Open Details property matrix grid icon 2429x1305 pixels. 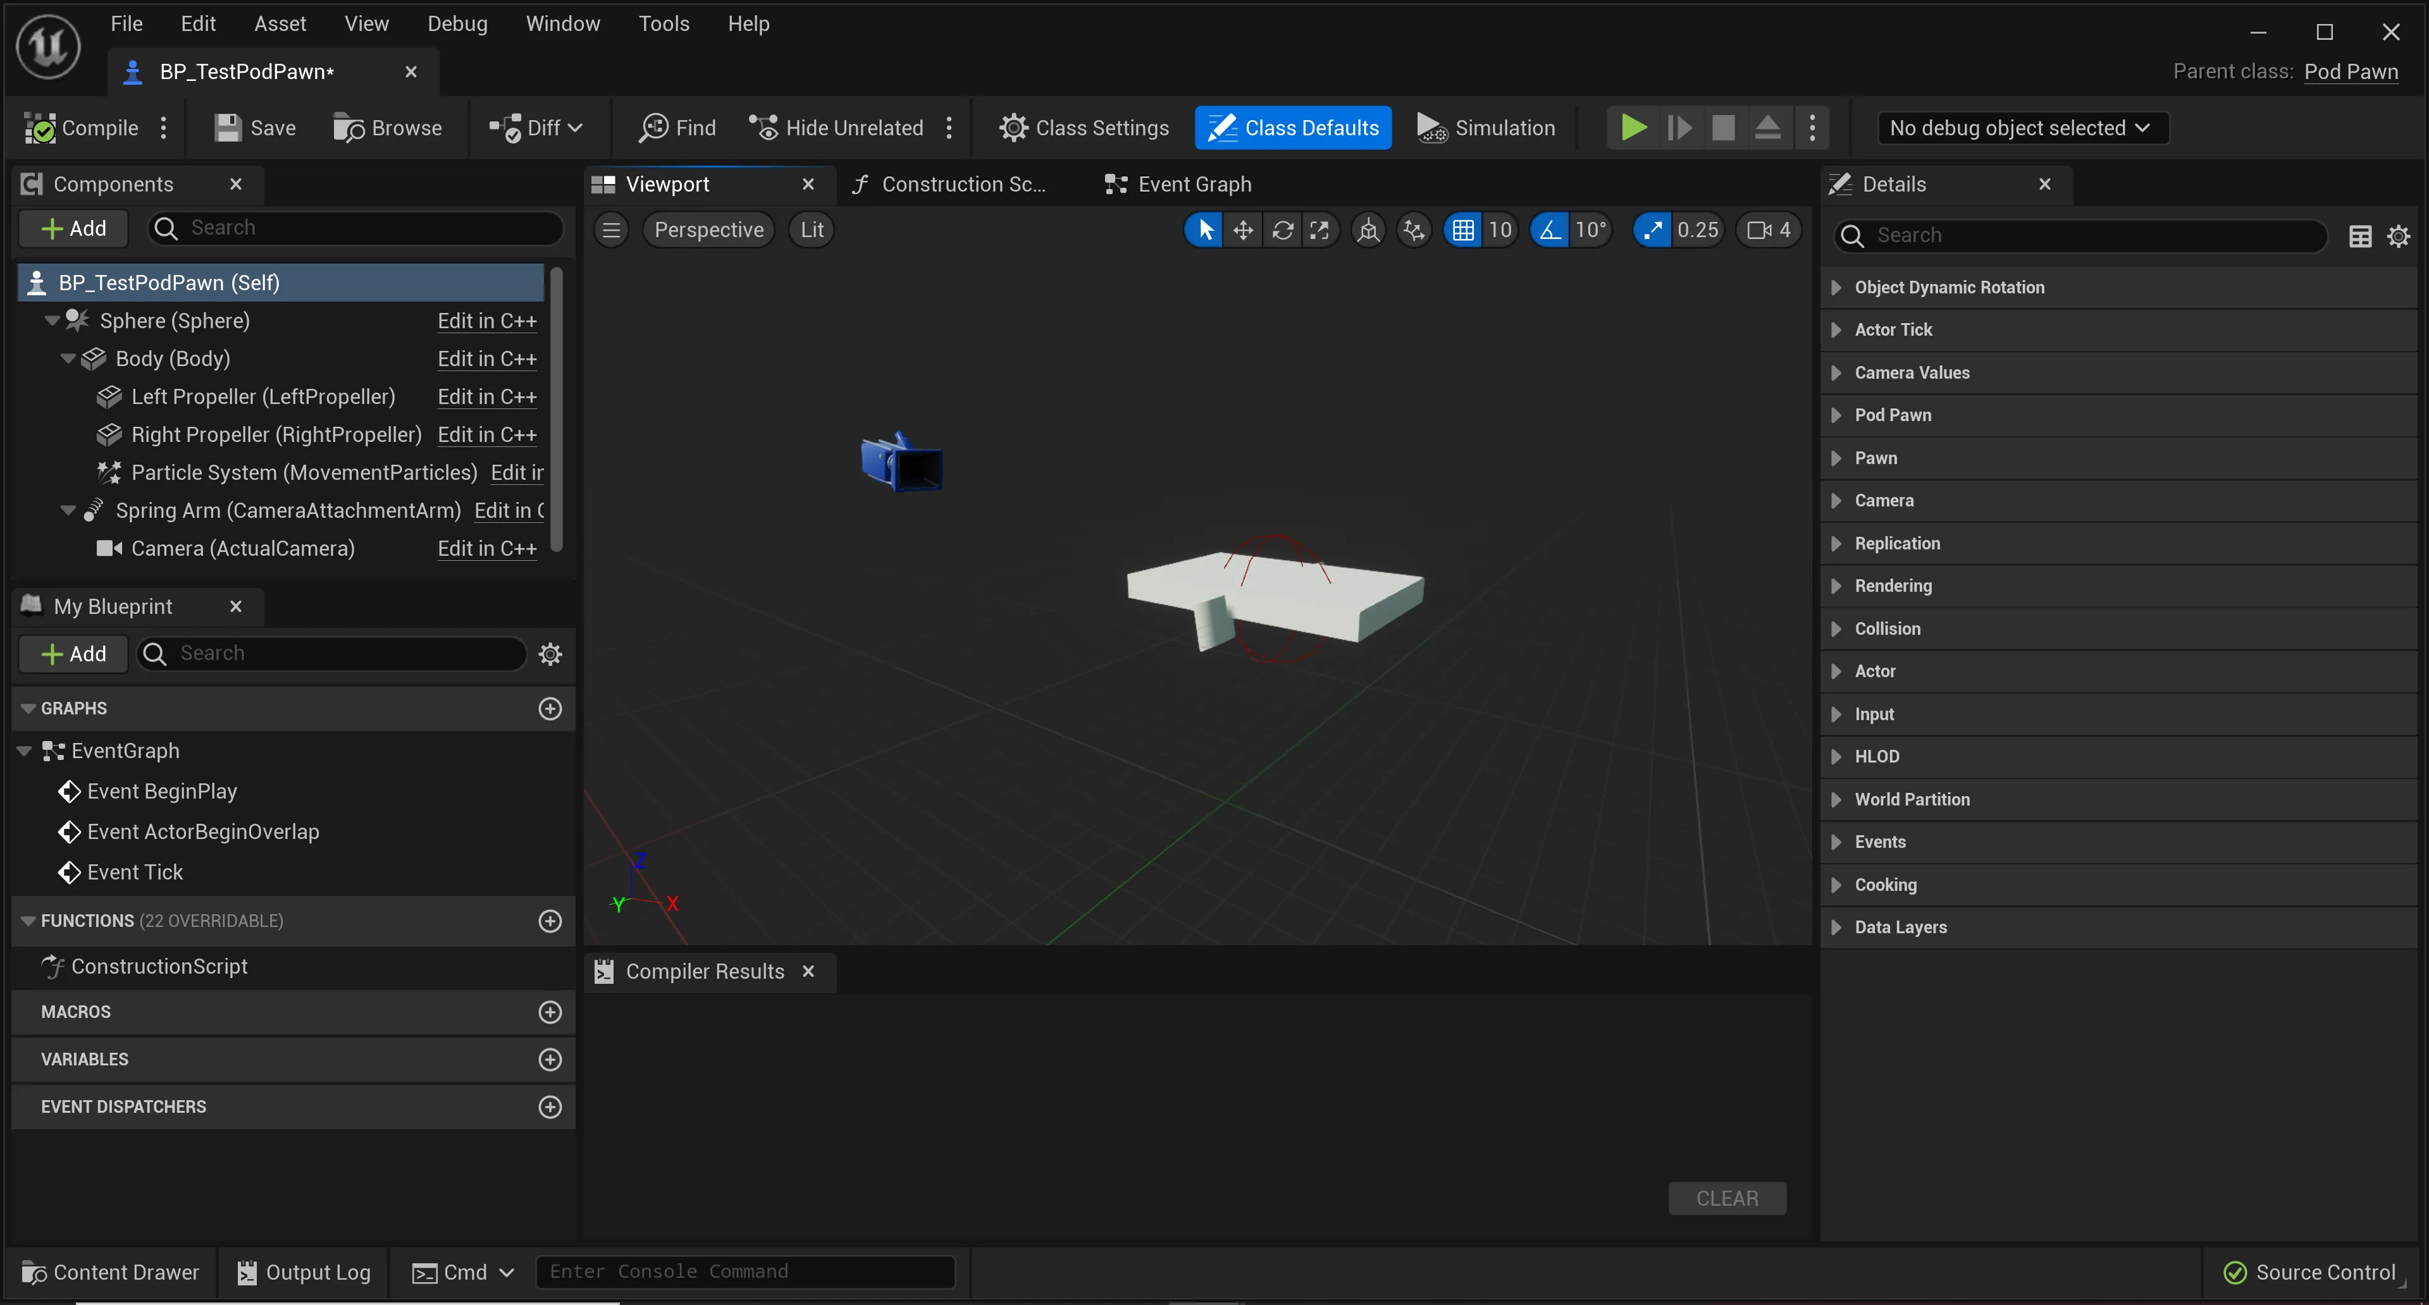tap(2360, 236)
